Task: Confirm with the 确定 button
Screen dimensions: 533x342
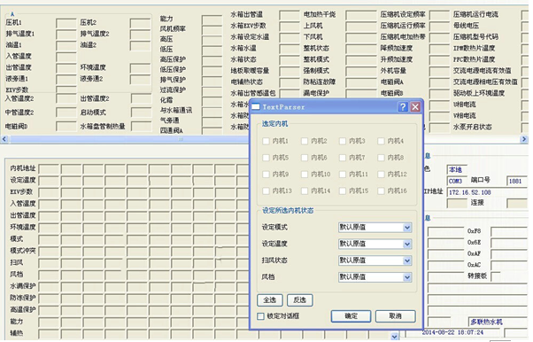Action: pyautogui.click(x=351, y=316)
